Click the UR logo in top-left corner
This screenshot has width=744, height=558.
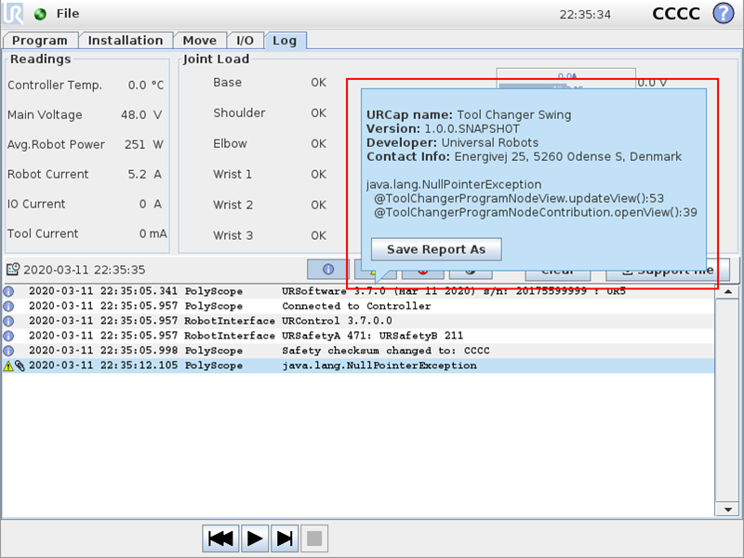[x=14, y=14]
